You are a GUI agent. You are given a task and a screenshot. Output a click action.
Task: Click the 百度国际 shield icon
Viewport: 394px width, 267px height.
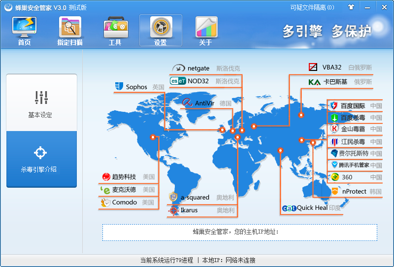[x=334, y=105]
